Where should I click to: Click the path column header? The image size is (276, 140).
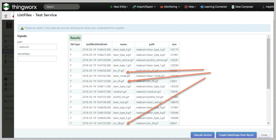152,44
